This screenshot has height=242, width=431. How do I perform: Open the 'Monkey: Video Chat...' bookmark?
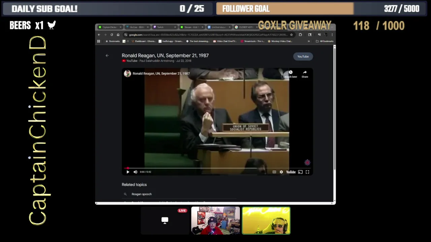(x=280, y=41)
